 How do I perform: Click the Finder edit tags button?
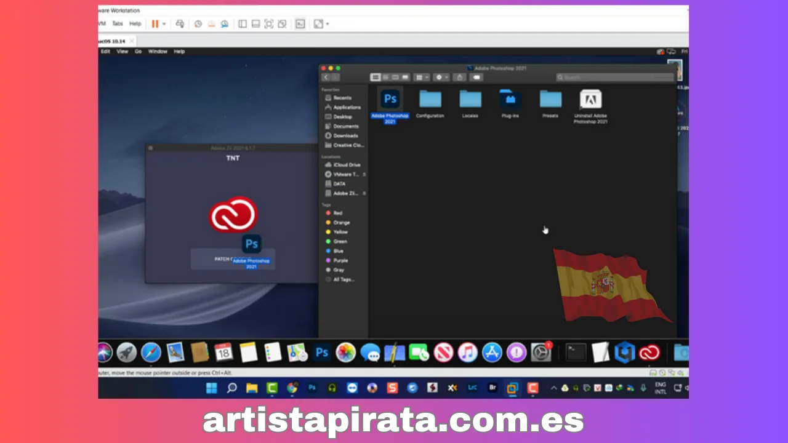click(476, 78)
